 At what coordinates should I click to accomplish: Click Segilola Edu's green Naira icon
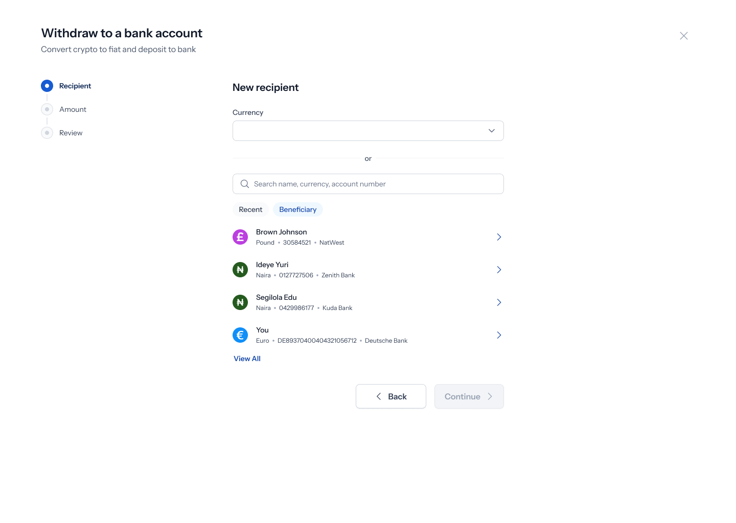pyautogui.click(x=240, y=302)
